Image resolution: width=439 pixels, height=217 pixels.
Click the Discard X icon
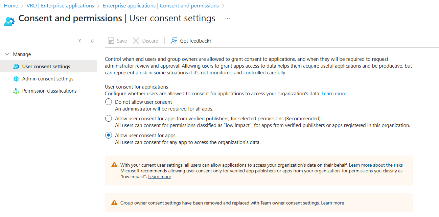[x=136, y=40]
